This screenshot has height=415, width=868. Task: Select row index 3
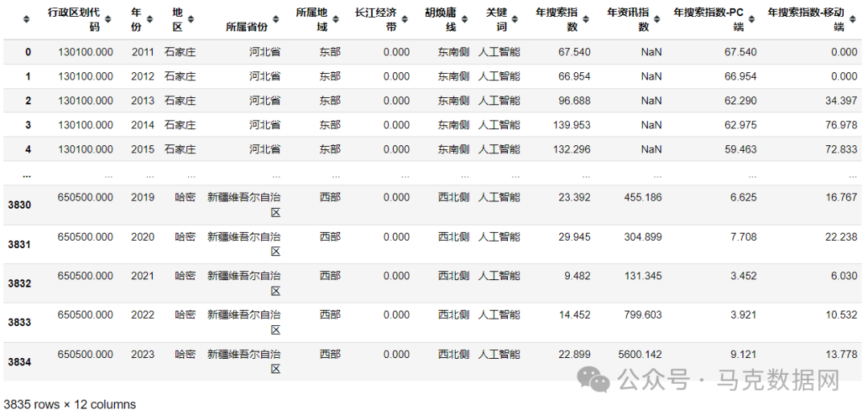click(x=27, y=125)
